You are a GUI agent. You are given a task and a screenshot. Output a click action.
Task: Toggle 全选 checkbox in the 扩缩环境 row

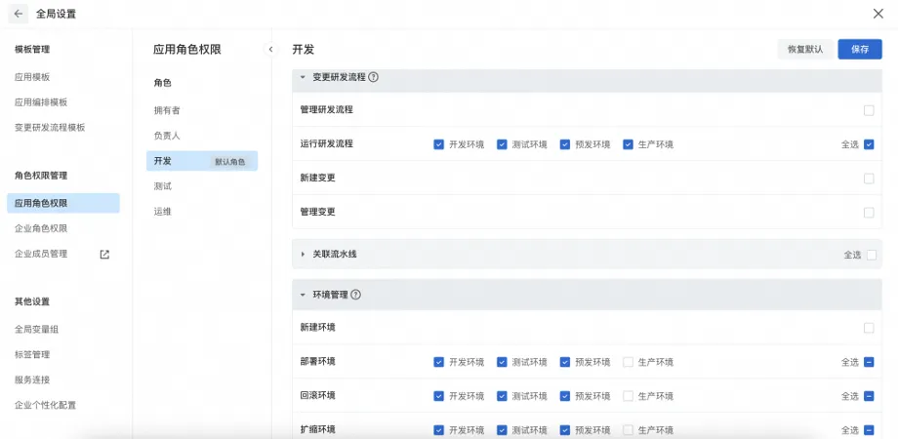pyautogui.click(x=869, y=430)
